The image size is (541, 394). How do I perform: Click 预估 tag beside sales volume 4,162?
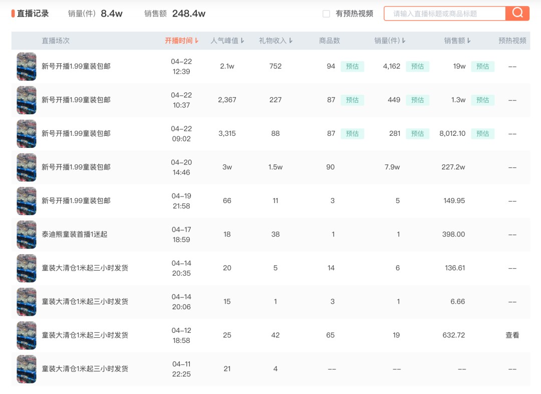point(417,66)
